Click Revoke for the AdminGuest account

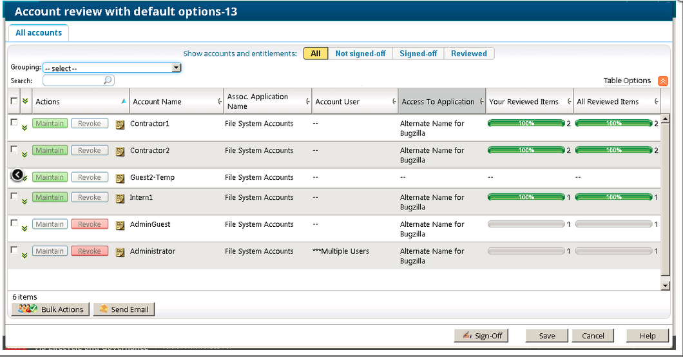point(89,224)
